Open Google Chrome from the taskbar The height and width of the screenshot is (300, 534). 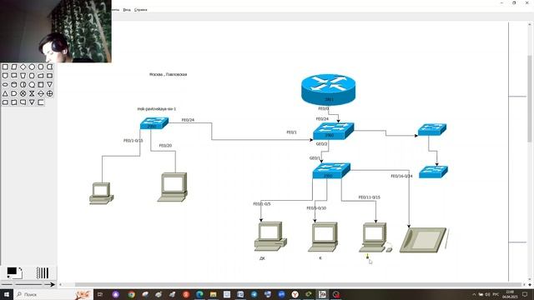pos(132,294)
